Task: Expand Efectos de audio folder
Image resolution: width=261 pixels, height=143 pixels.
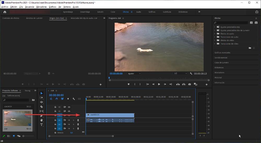Action: (x=215, y=34)
